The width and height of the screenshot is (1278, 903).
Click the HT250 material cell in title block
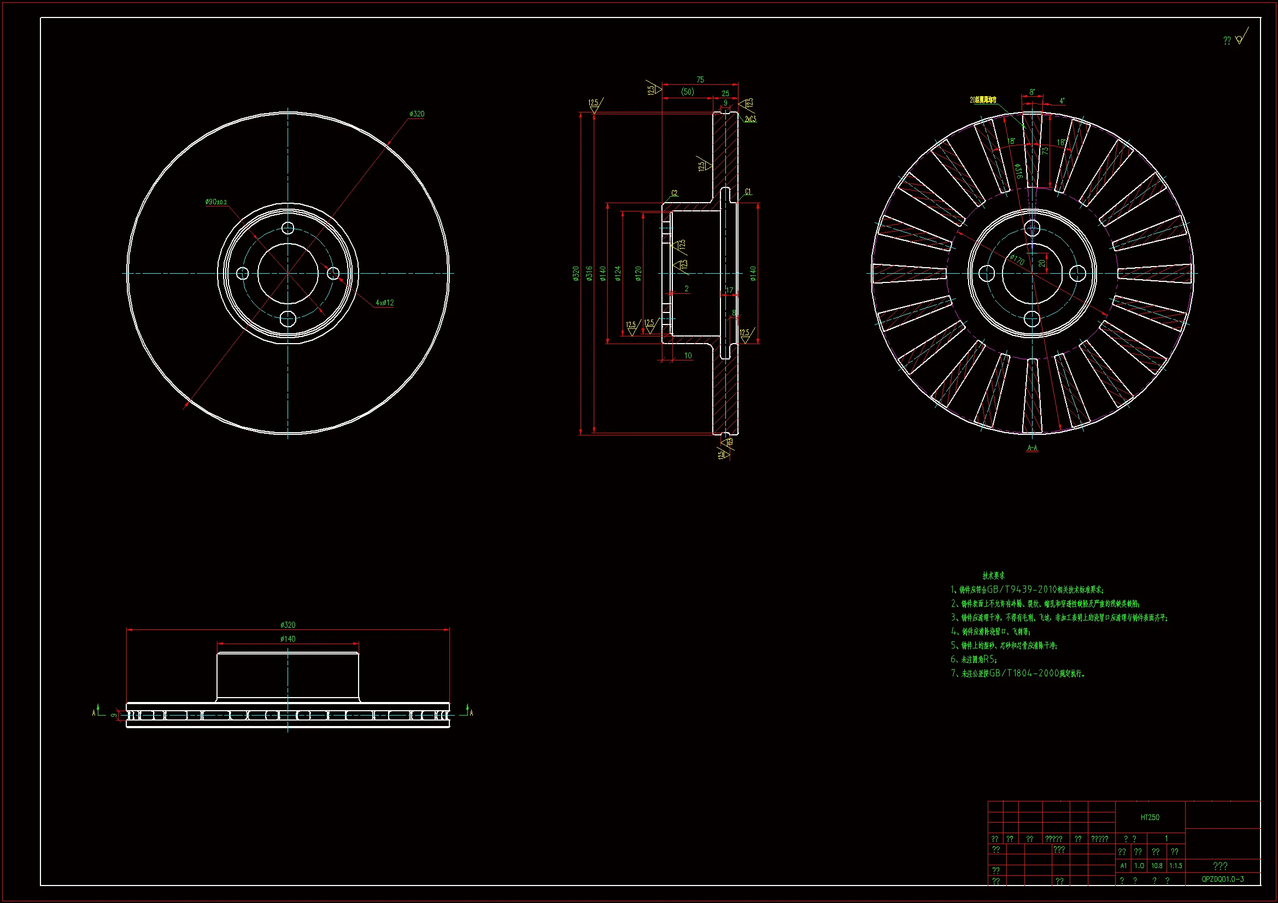coord(1150,817)
